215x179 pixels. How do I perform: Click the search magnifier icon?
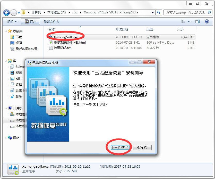point(209,12)
